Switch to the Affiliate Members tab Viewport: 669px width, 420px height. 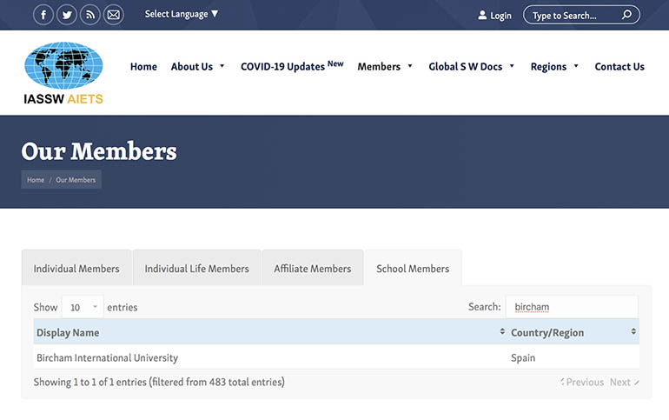313,268
